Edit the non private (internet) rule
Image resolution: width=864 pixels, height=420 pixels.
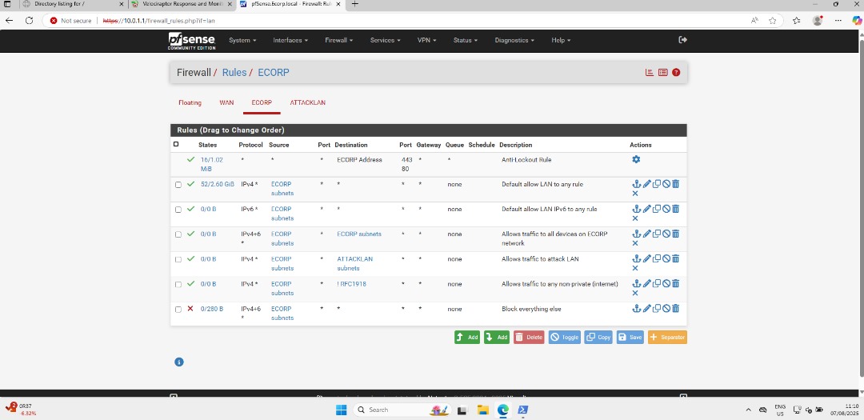[x=647, y=283]
